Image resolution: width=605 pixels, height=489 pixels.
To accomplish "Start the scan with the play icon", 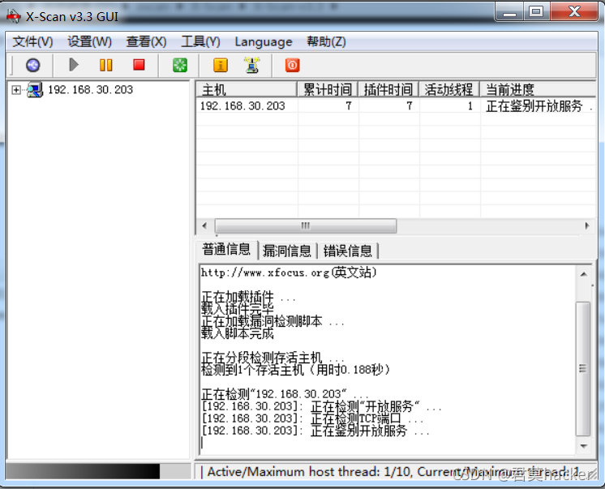I will click(x=73, y=65).
